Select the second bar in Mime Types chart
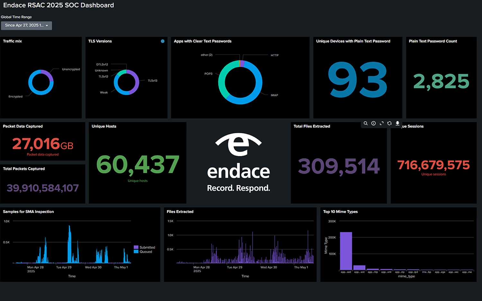This screenshot has height=301, width=482. 359,268
